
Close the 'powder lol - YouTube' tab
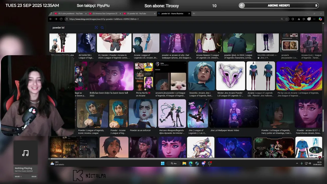[155, 14]
